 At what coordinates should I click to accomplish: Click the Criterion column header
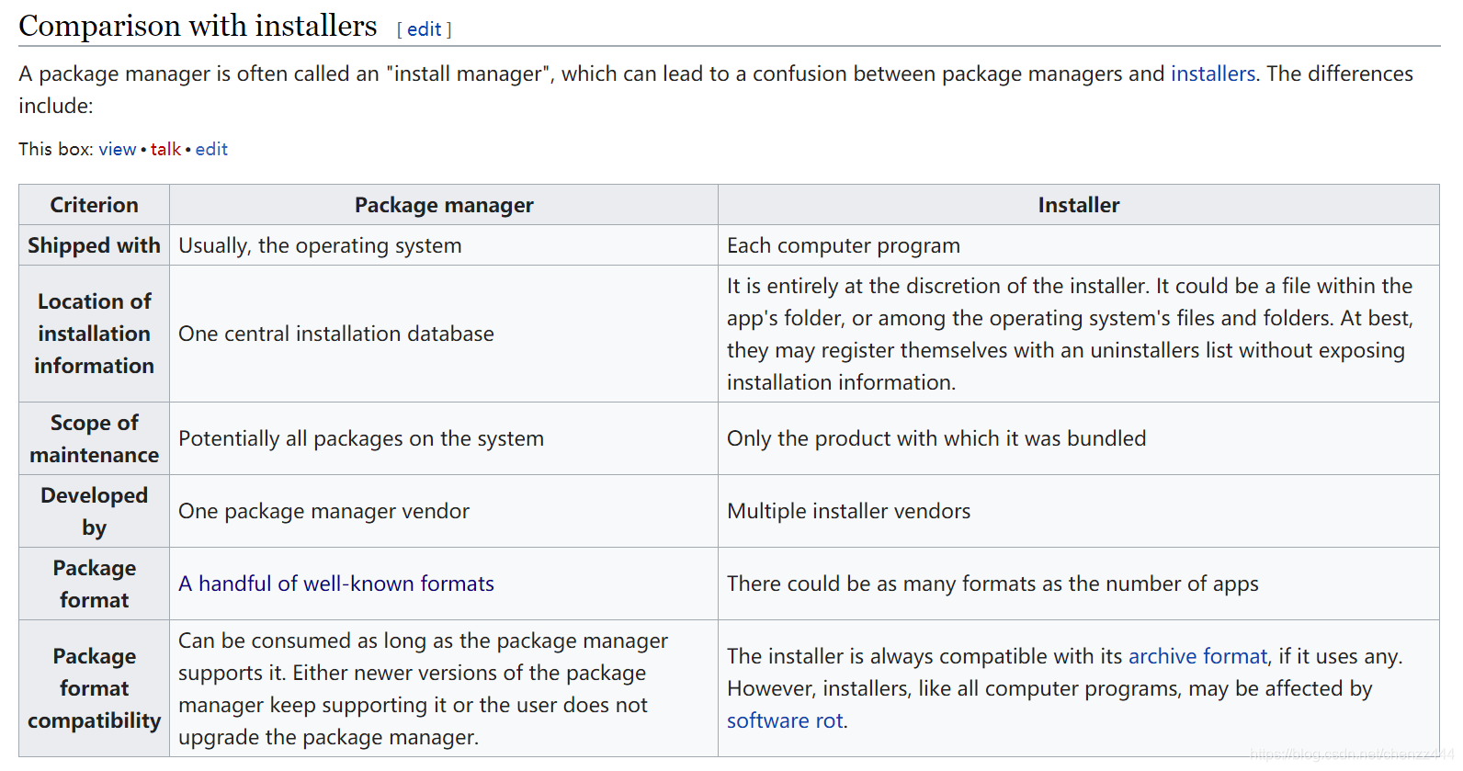click(94, 205)
